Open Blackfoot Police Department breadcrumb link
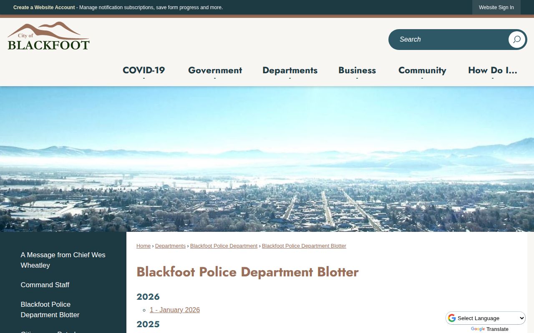Viewport: 534px width, 333px height. 224,246
